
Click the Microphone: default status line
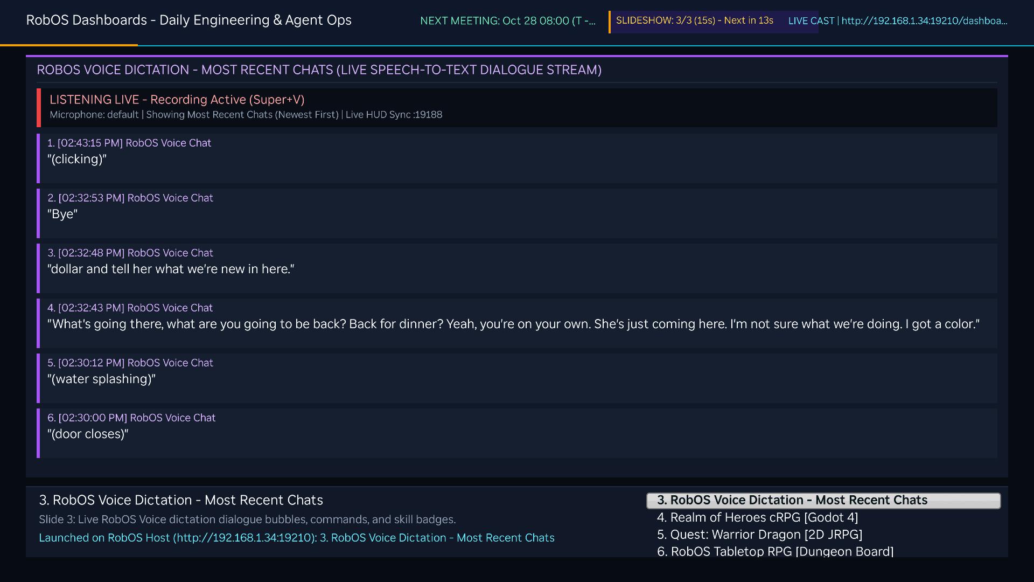[246, 114]
